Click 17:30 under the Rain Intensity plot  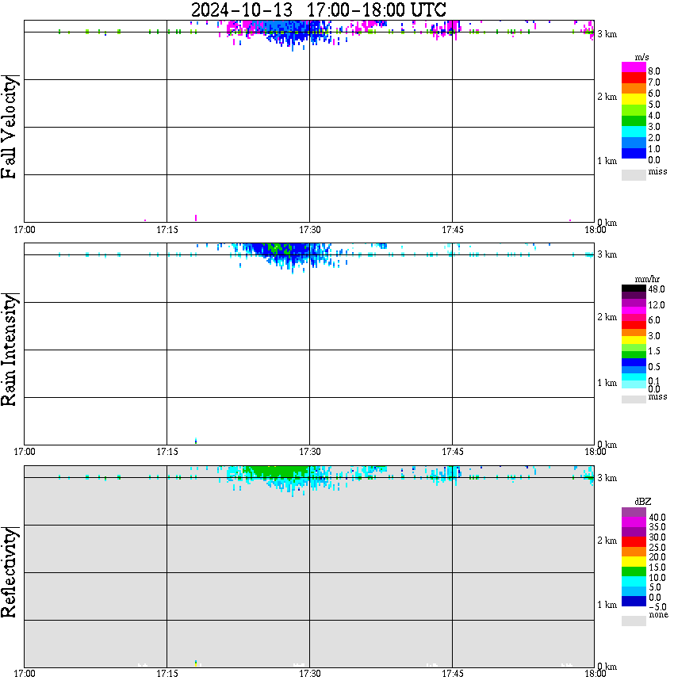310,452
